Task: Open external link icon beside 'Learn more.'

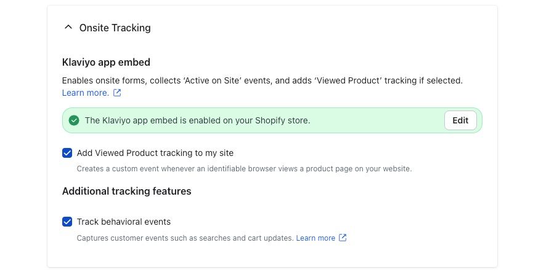Action: [117, 93]
